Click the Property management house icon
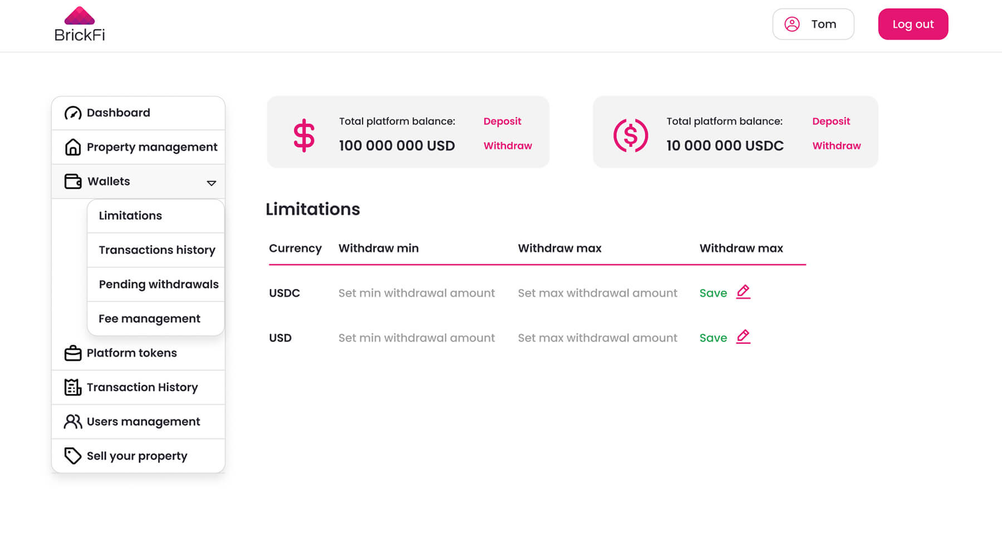The height and width of the screenshot is (543, 1002). (73, 147)
